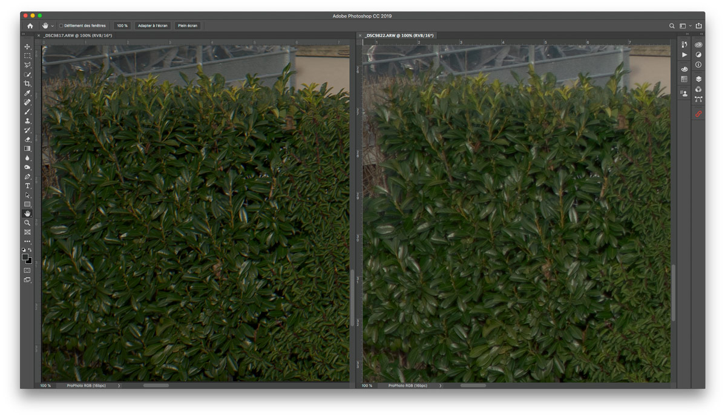
Task: Open the Creative Cloud Libraries panel
Action: [698, 45]
